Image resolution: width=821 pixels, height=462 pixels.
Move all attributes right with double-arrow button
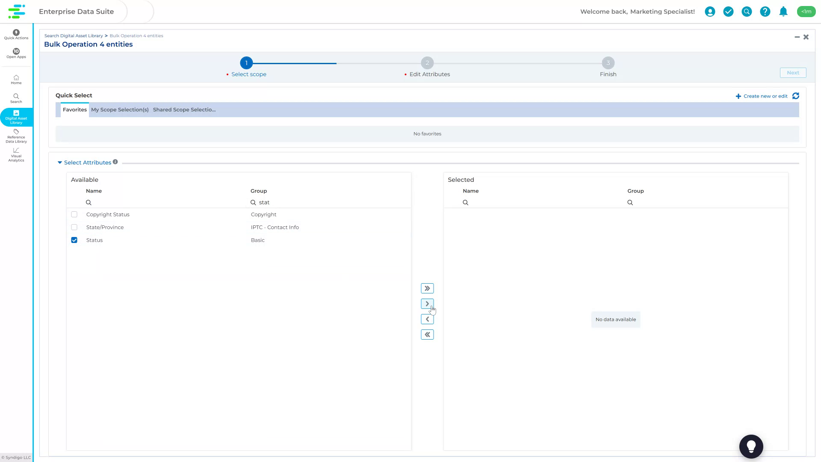(427, 288)
